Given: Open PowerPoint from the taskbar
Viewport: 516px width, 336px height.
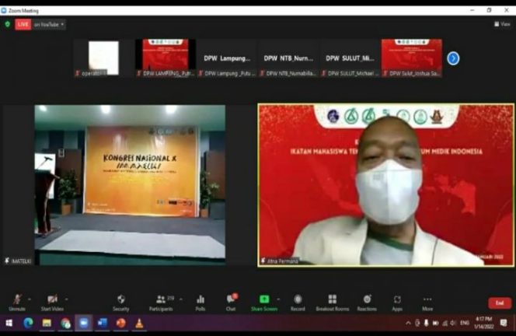Looking at the screenshot, I should click(x=120, y=323).
